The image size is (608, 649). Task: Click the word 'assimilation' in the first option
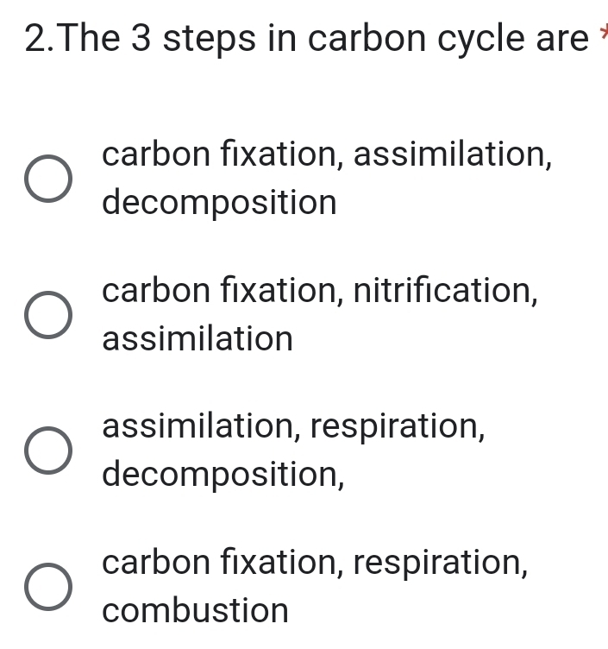tap(453, 154)
